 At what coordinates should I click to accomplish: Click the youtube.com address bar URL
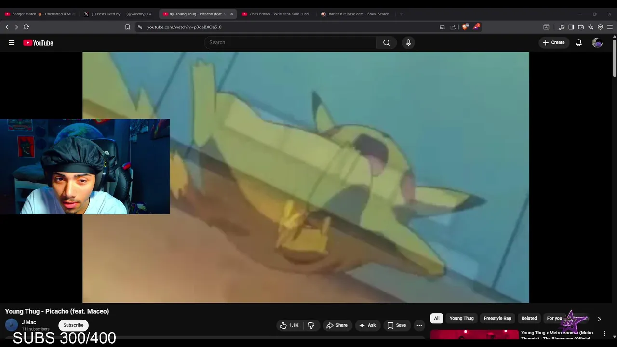pyautogui.click(x=184, y=27)
